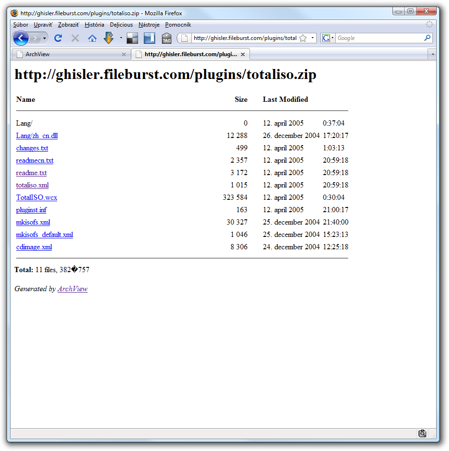Click the Total: 11 files summary text

click(x=52, y=270)
